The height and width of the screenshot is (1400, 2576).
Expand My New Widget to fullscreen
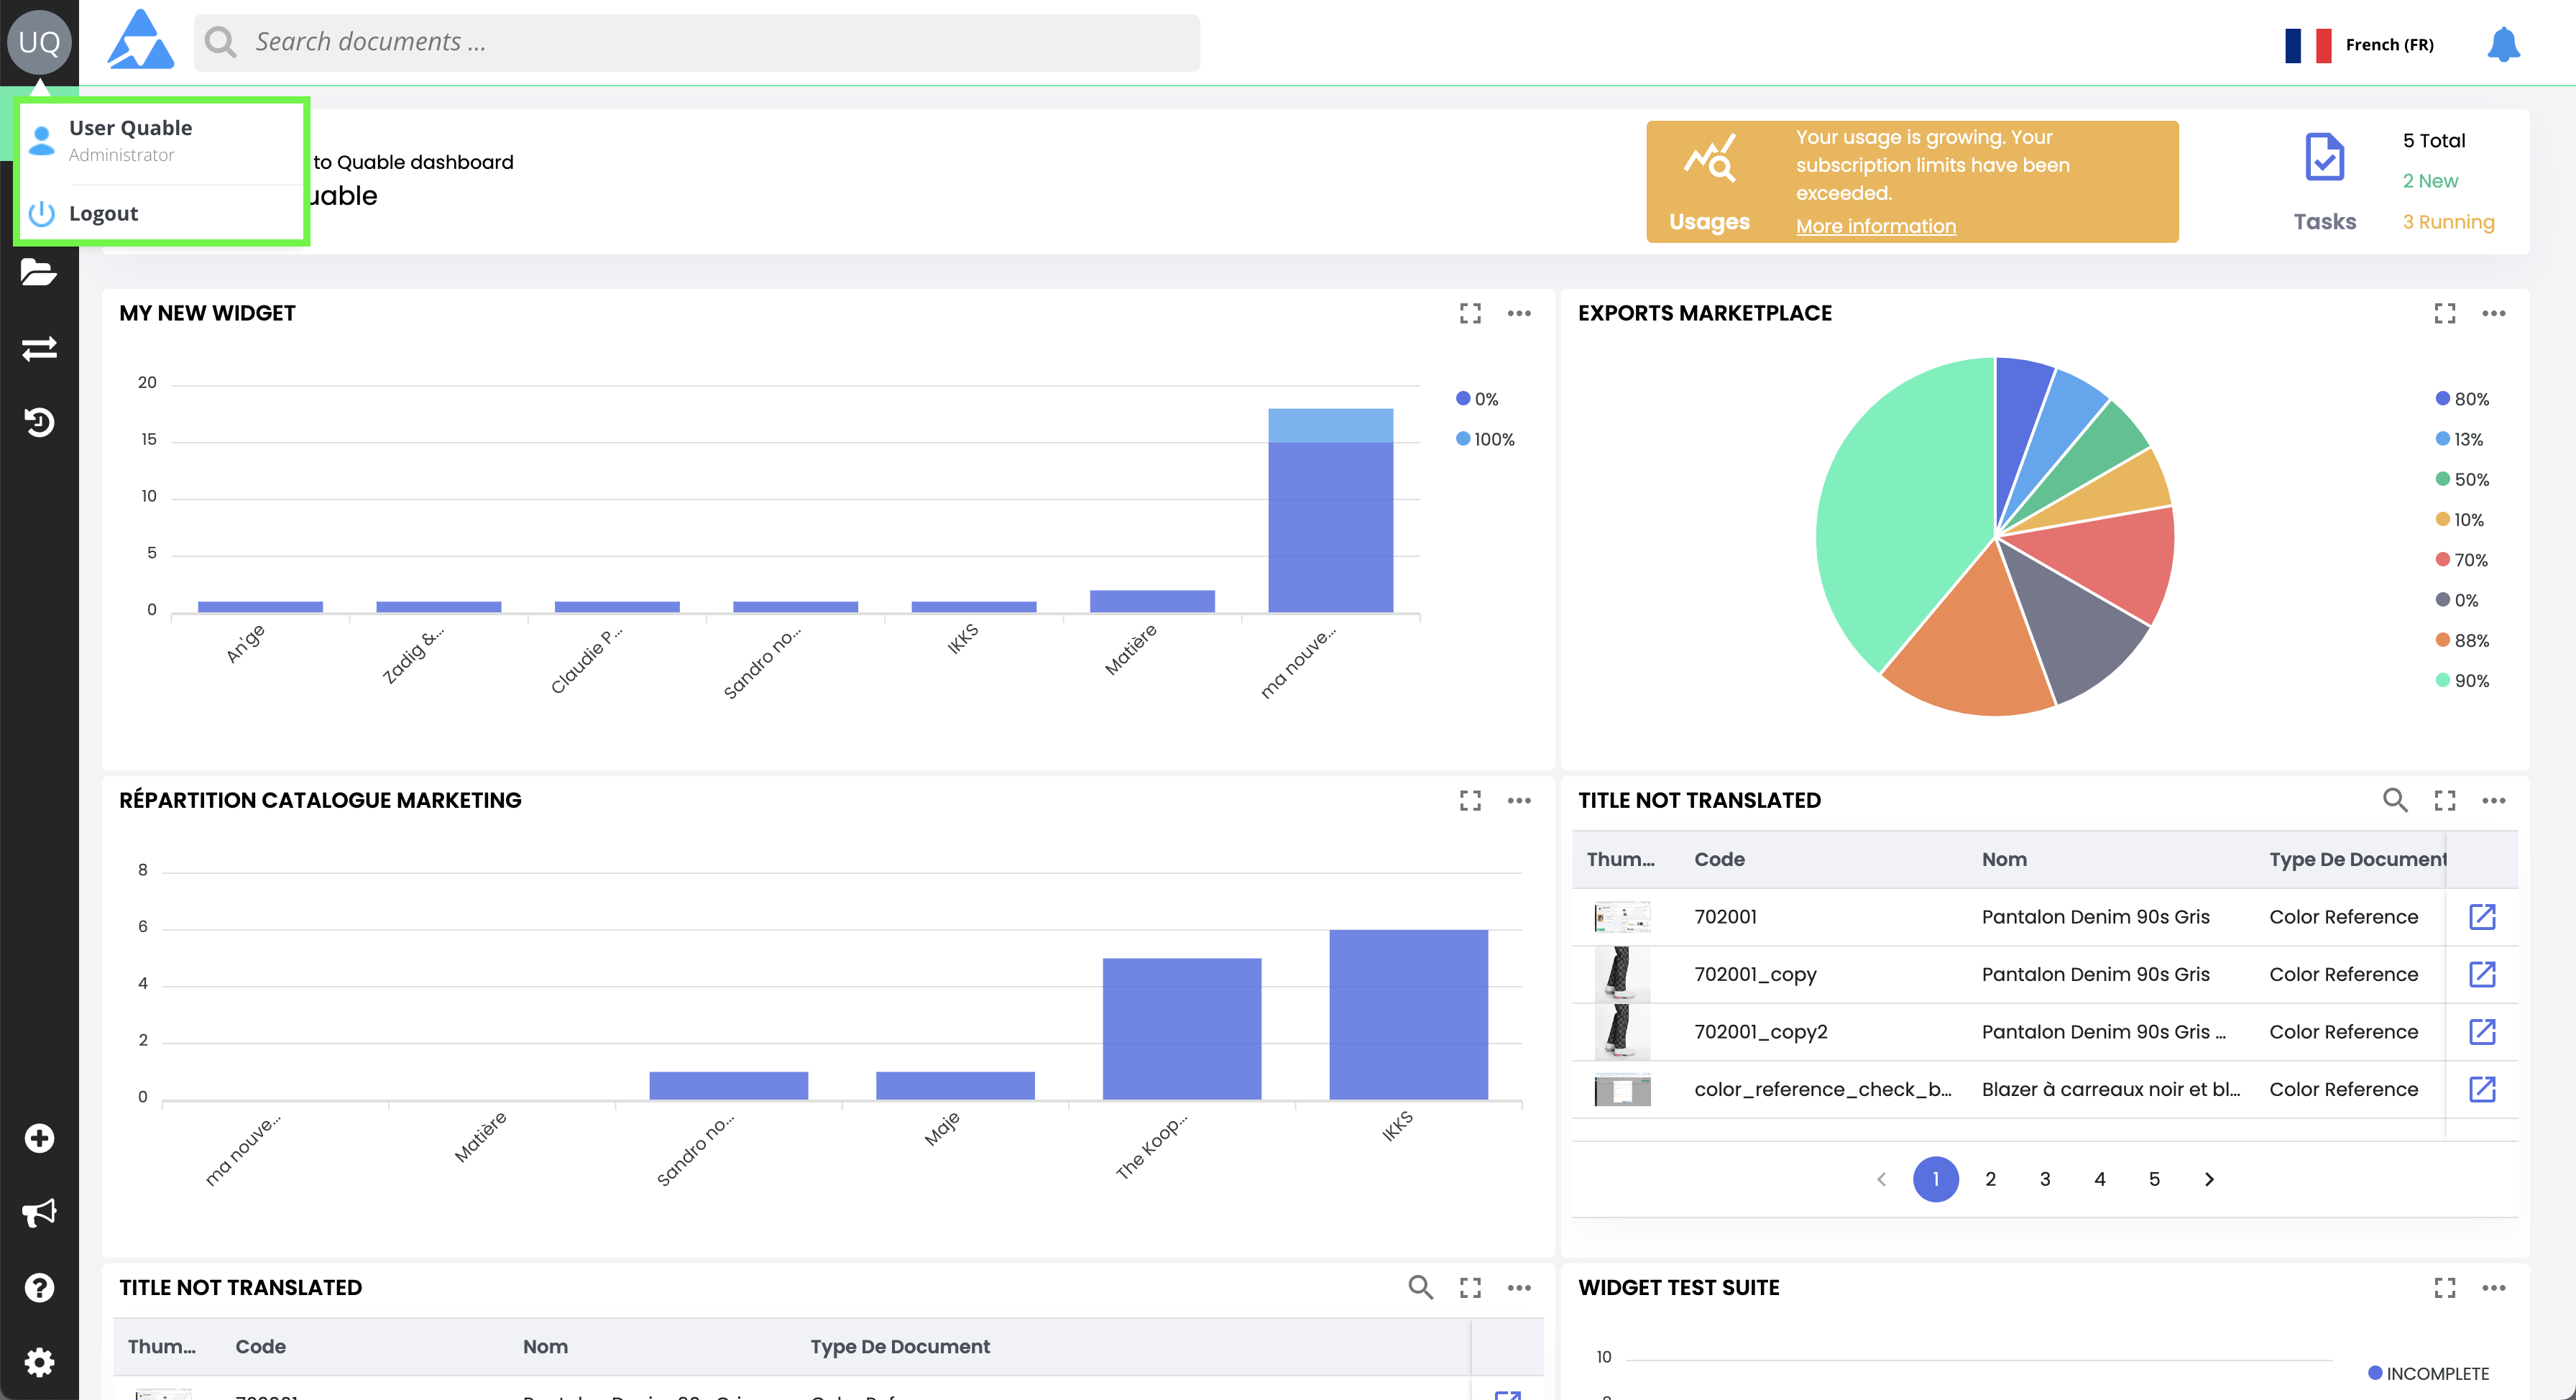pyautogui.click(x=1470, y=314)
